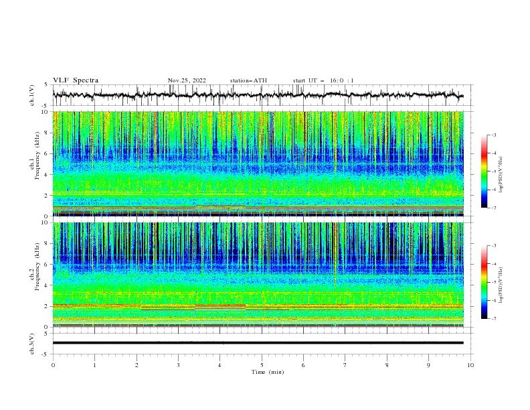Click the ch.1 spectrogram color scale bar
The height and width of the screenshot is (410, 530).
pyautogui.click(x=484, y=172)
